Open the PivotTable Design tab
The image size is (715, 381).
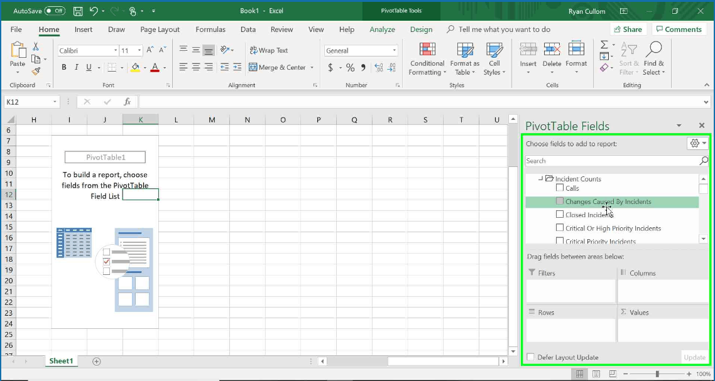(421, 29)
